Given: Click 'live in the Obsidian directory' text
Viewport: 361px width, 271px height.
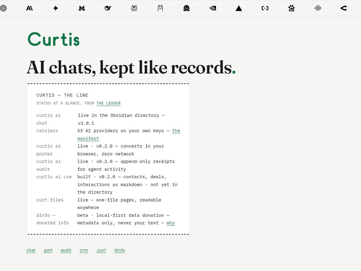Looking at the screenshot, I should coord(119,115).
